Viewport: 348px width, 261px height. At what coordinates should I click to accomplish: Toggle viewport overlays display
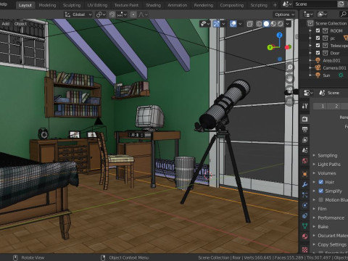(x=233, y=24)
